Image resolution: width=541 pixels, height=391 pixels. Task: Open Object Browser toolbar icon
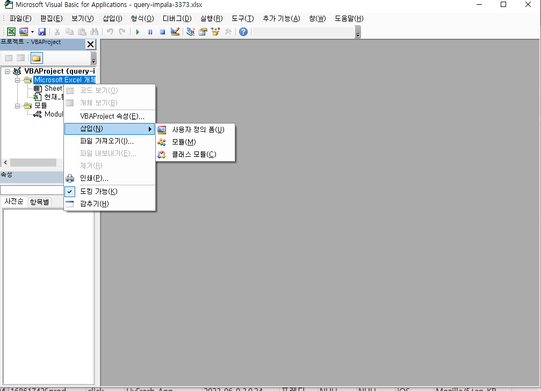click(x=215, y=32)
